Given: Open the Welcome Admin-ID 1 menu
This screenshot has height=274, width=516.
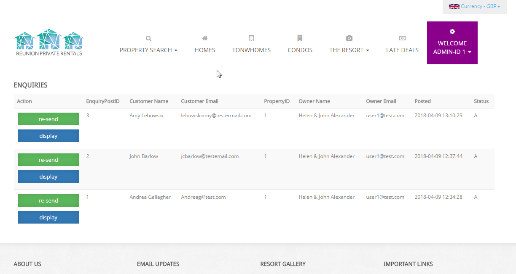Looking at the screenshot, I should tap(452, 43).
